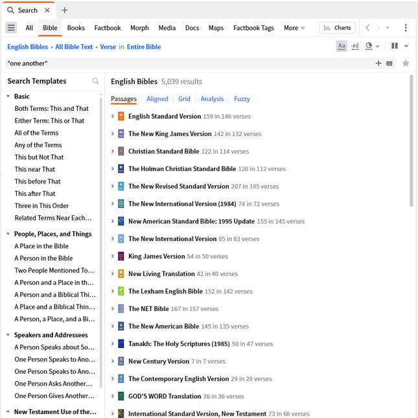Click the New Century Version book icon
This screenshot has width=418, height=418.
pos(121,361)
